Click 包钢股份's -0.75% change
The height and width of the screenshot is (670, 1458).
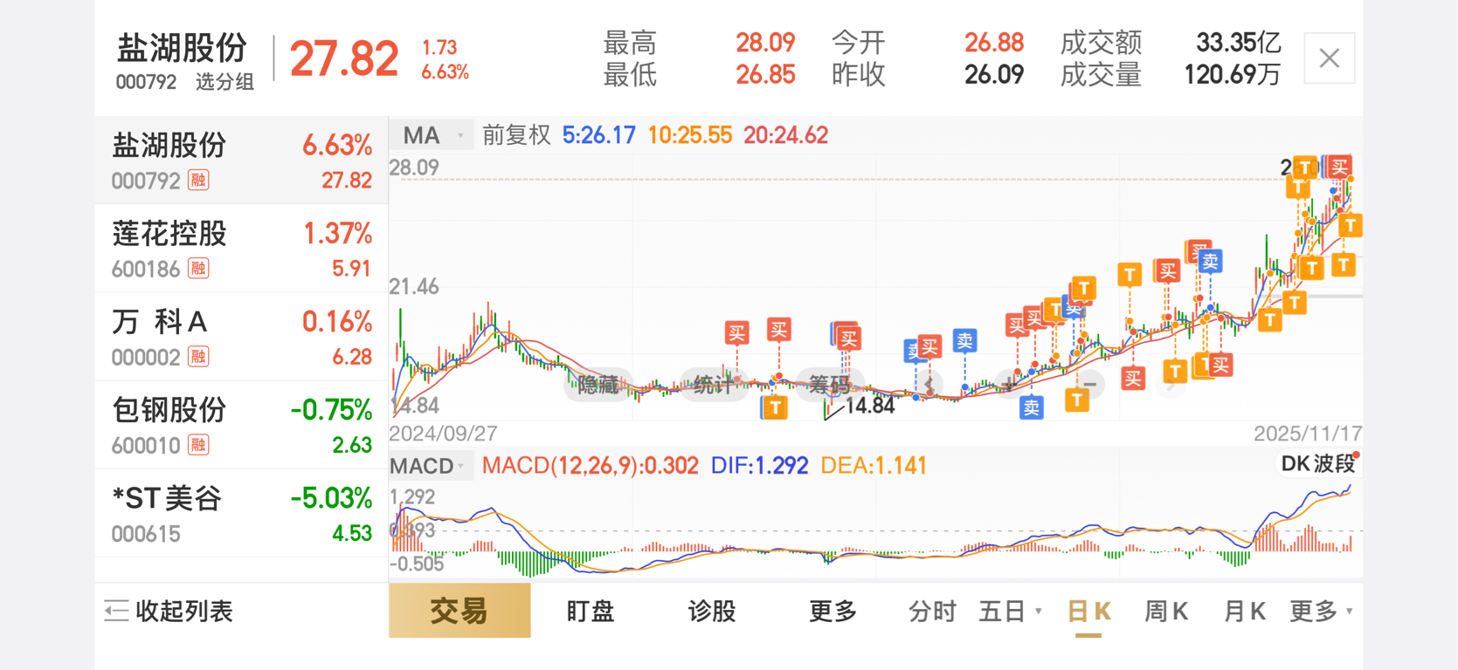(331, 410)
